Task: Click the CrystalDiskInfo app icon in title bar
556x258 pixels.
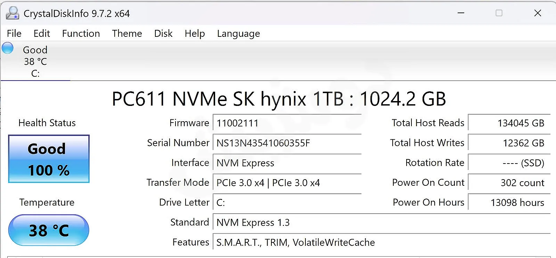Action: tap(13, 13)
